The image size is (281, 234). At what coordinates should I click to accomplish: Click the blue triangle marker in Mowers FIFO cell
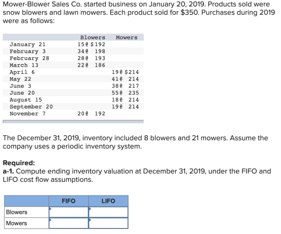click(x=50, y=219)
